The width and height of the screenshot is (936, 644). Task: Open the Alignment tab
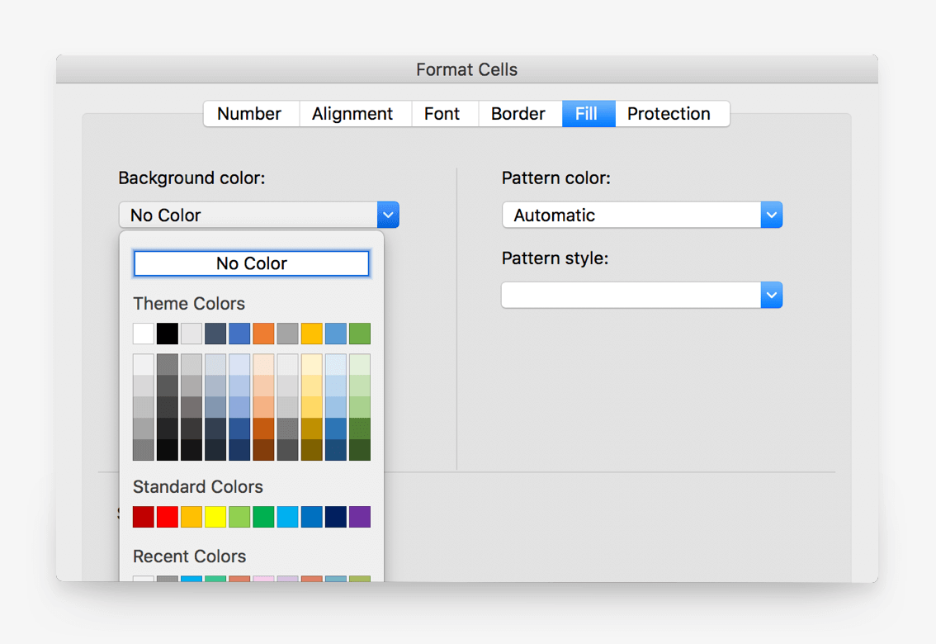pos(352,114)
